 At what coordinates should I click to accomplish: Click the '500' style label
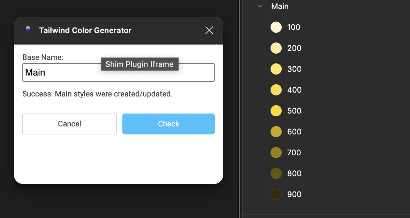coord(294,111)
